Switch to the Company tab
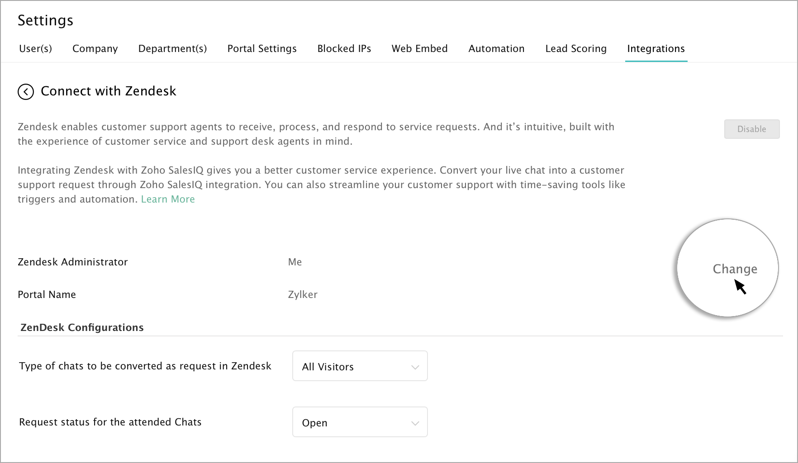 tap(95, 49)
